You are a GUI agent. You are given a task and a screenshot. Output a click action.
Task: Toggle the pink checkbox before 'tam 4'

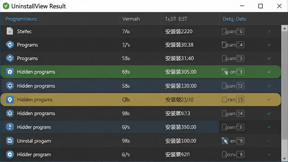pos(224,45)
